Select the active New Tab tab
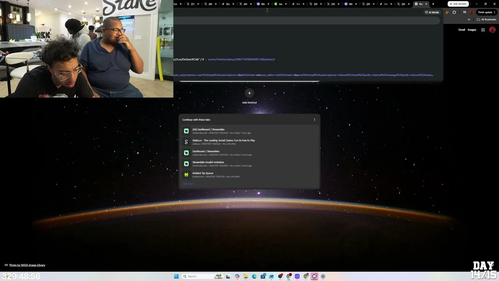Screen dimensions: 499x281 click(421, 4)
